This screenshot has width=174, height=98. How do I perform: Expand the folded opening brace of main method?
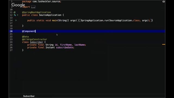79,20
